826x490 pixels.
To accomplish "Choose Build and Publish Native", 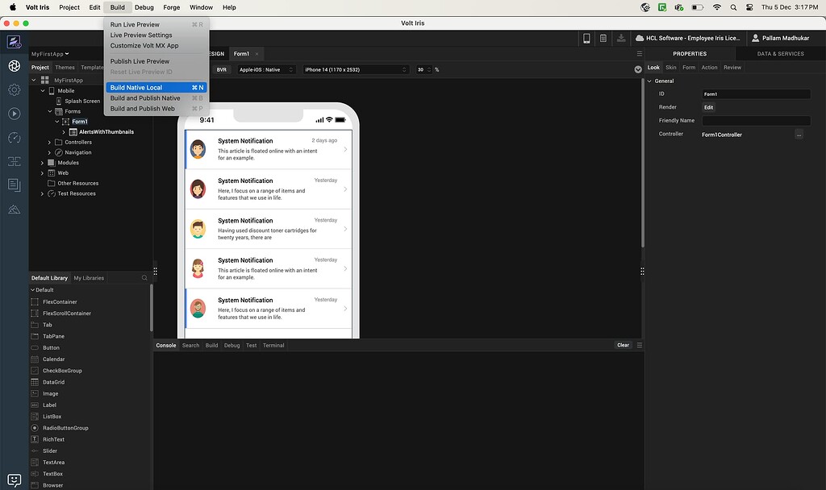I will coord(156,98).
